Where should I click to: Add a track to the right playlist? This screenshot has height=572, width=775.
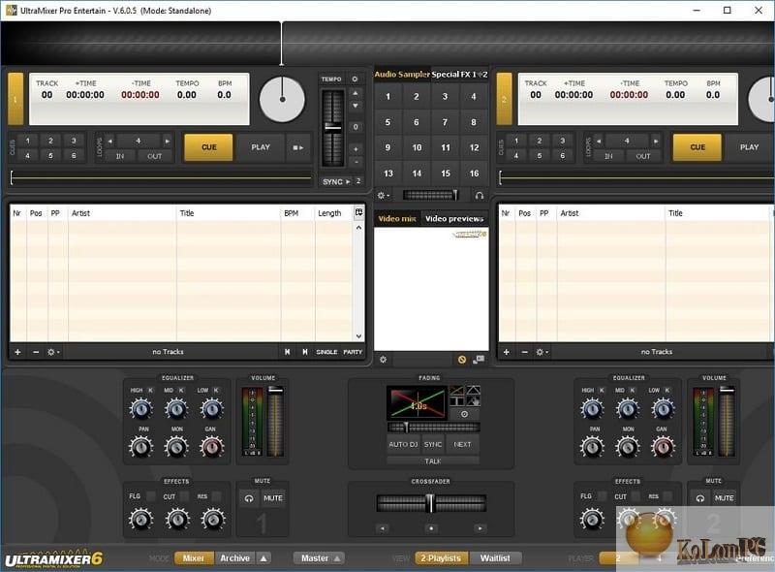pyautogui.click(x=506, y=352)
